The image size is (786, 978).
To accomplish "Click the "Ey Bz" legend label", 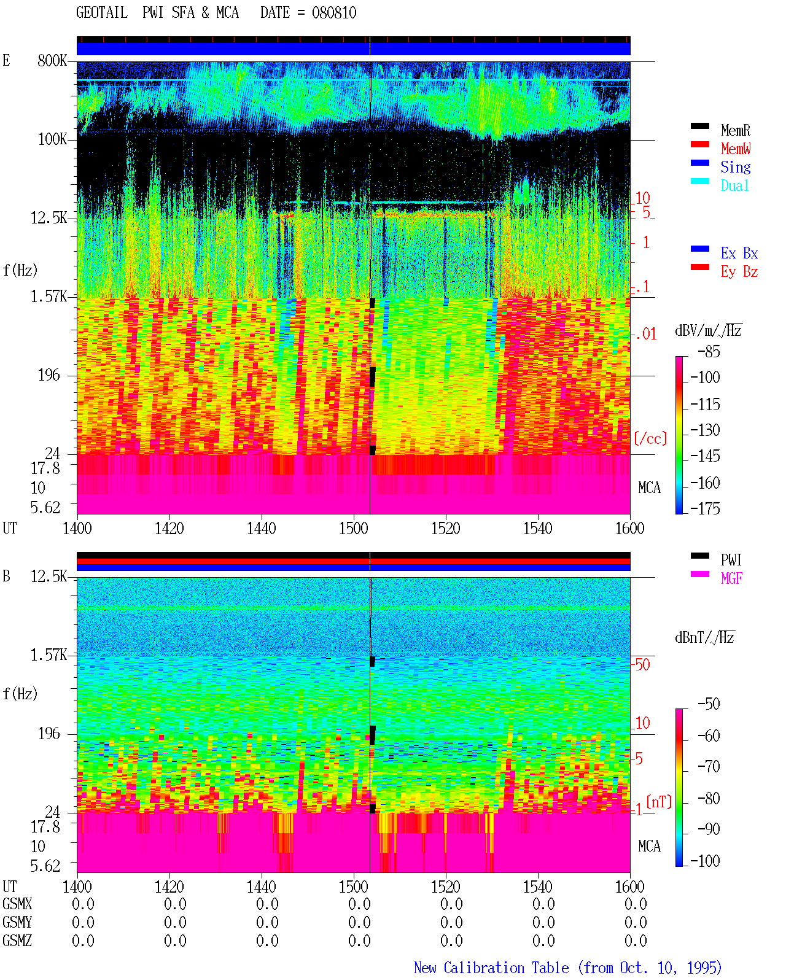I will tap(739, 271).
